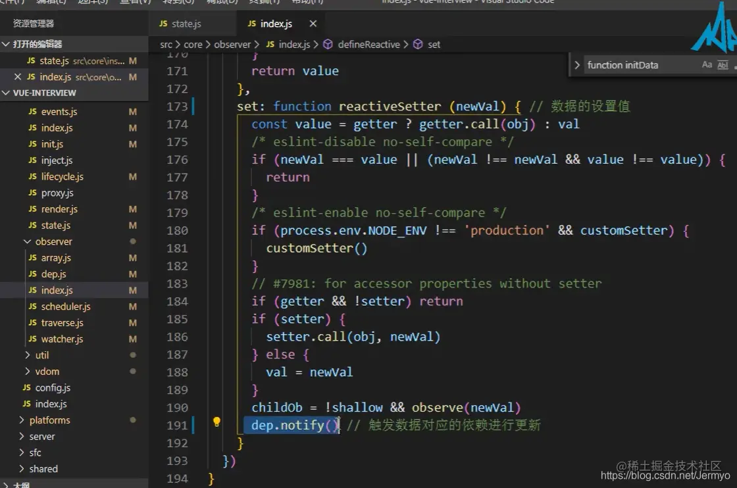Open events.js in the explorer

click(74, 111)
